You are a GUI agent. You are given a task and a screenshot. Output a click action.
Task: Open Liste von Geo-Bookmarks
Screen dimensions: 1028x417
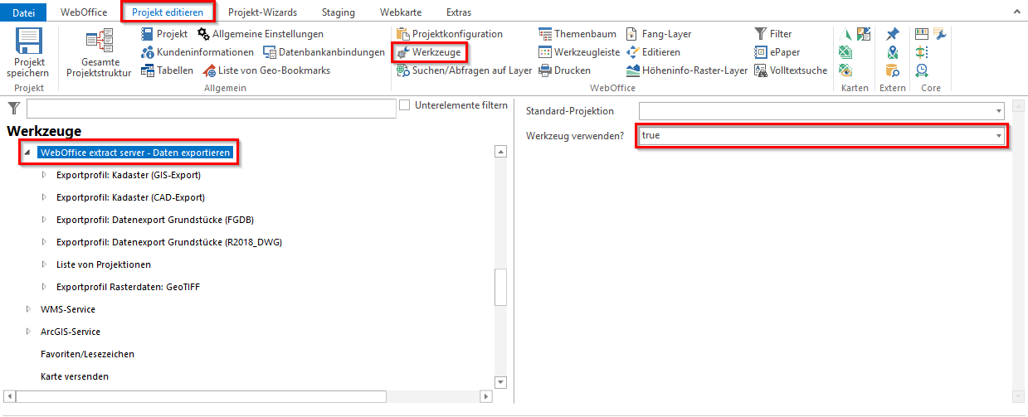click(266, 70)
